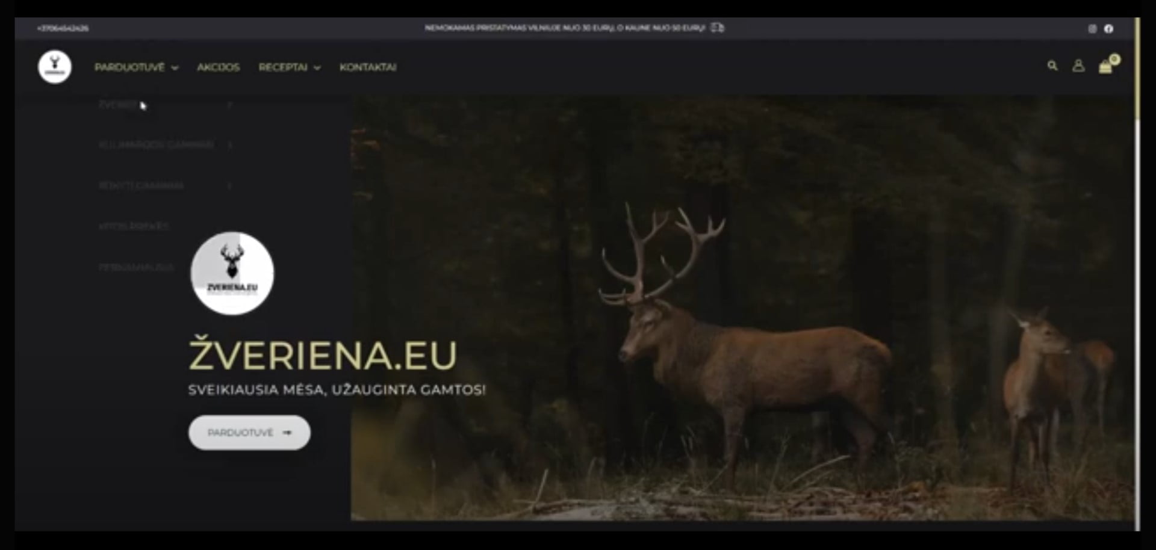Click the ŽVERIENA.EU hero heading
The height and width of the screenshot is (550, 1156).
click(x=323, y=354)
